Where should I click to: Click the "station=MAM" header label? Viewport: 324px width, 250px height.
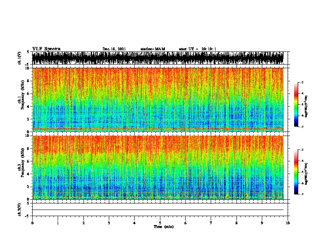pos(153,49)
